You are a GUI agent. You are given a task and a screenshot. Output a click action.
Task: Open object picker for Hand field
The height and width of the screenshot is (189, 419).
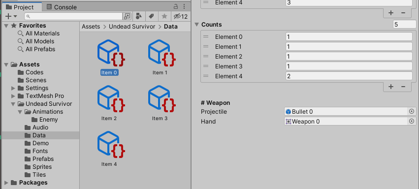tap(412, 122)
